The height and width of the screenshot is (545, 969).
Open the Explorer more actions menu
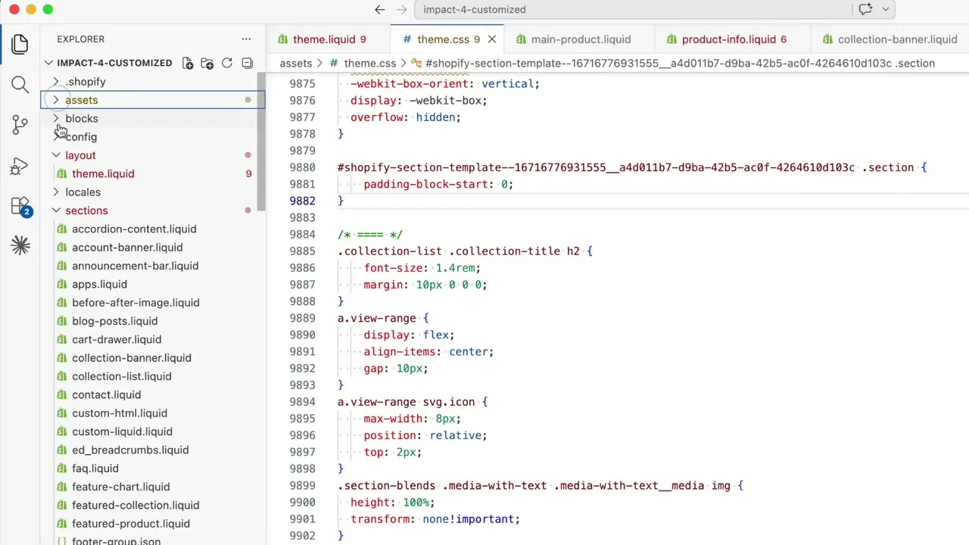(x=246, y=39)
